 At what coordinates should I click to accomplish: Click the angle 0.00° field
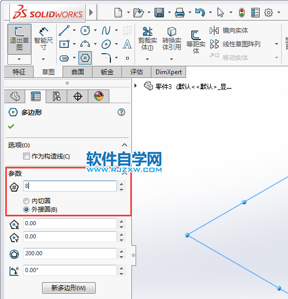pos(70,270)
